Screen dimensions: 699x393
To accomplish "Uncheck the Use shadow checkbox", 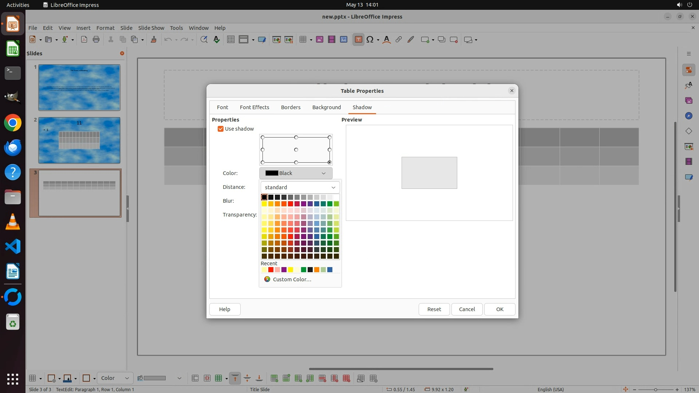I will tap(221, 129).
